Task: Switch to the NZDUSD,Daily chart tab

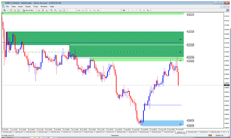Action: click(43, 132)
